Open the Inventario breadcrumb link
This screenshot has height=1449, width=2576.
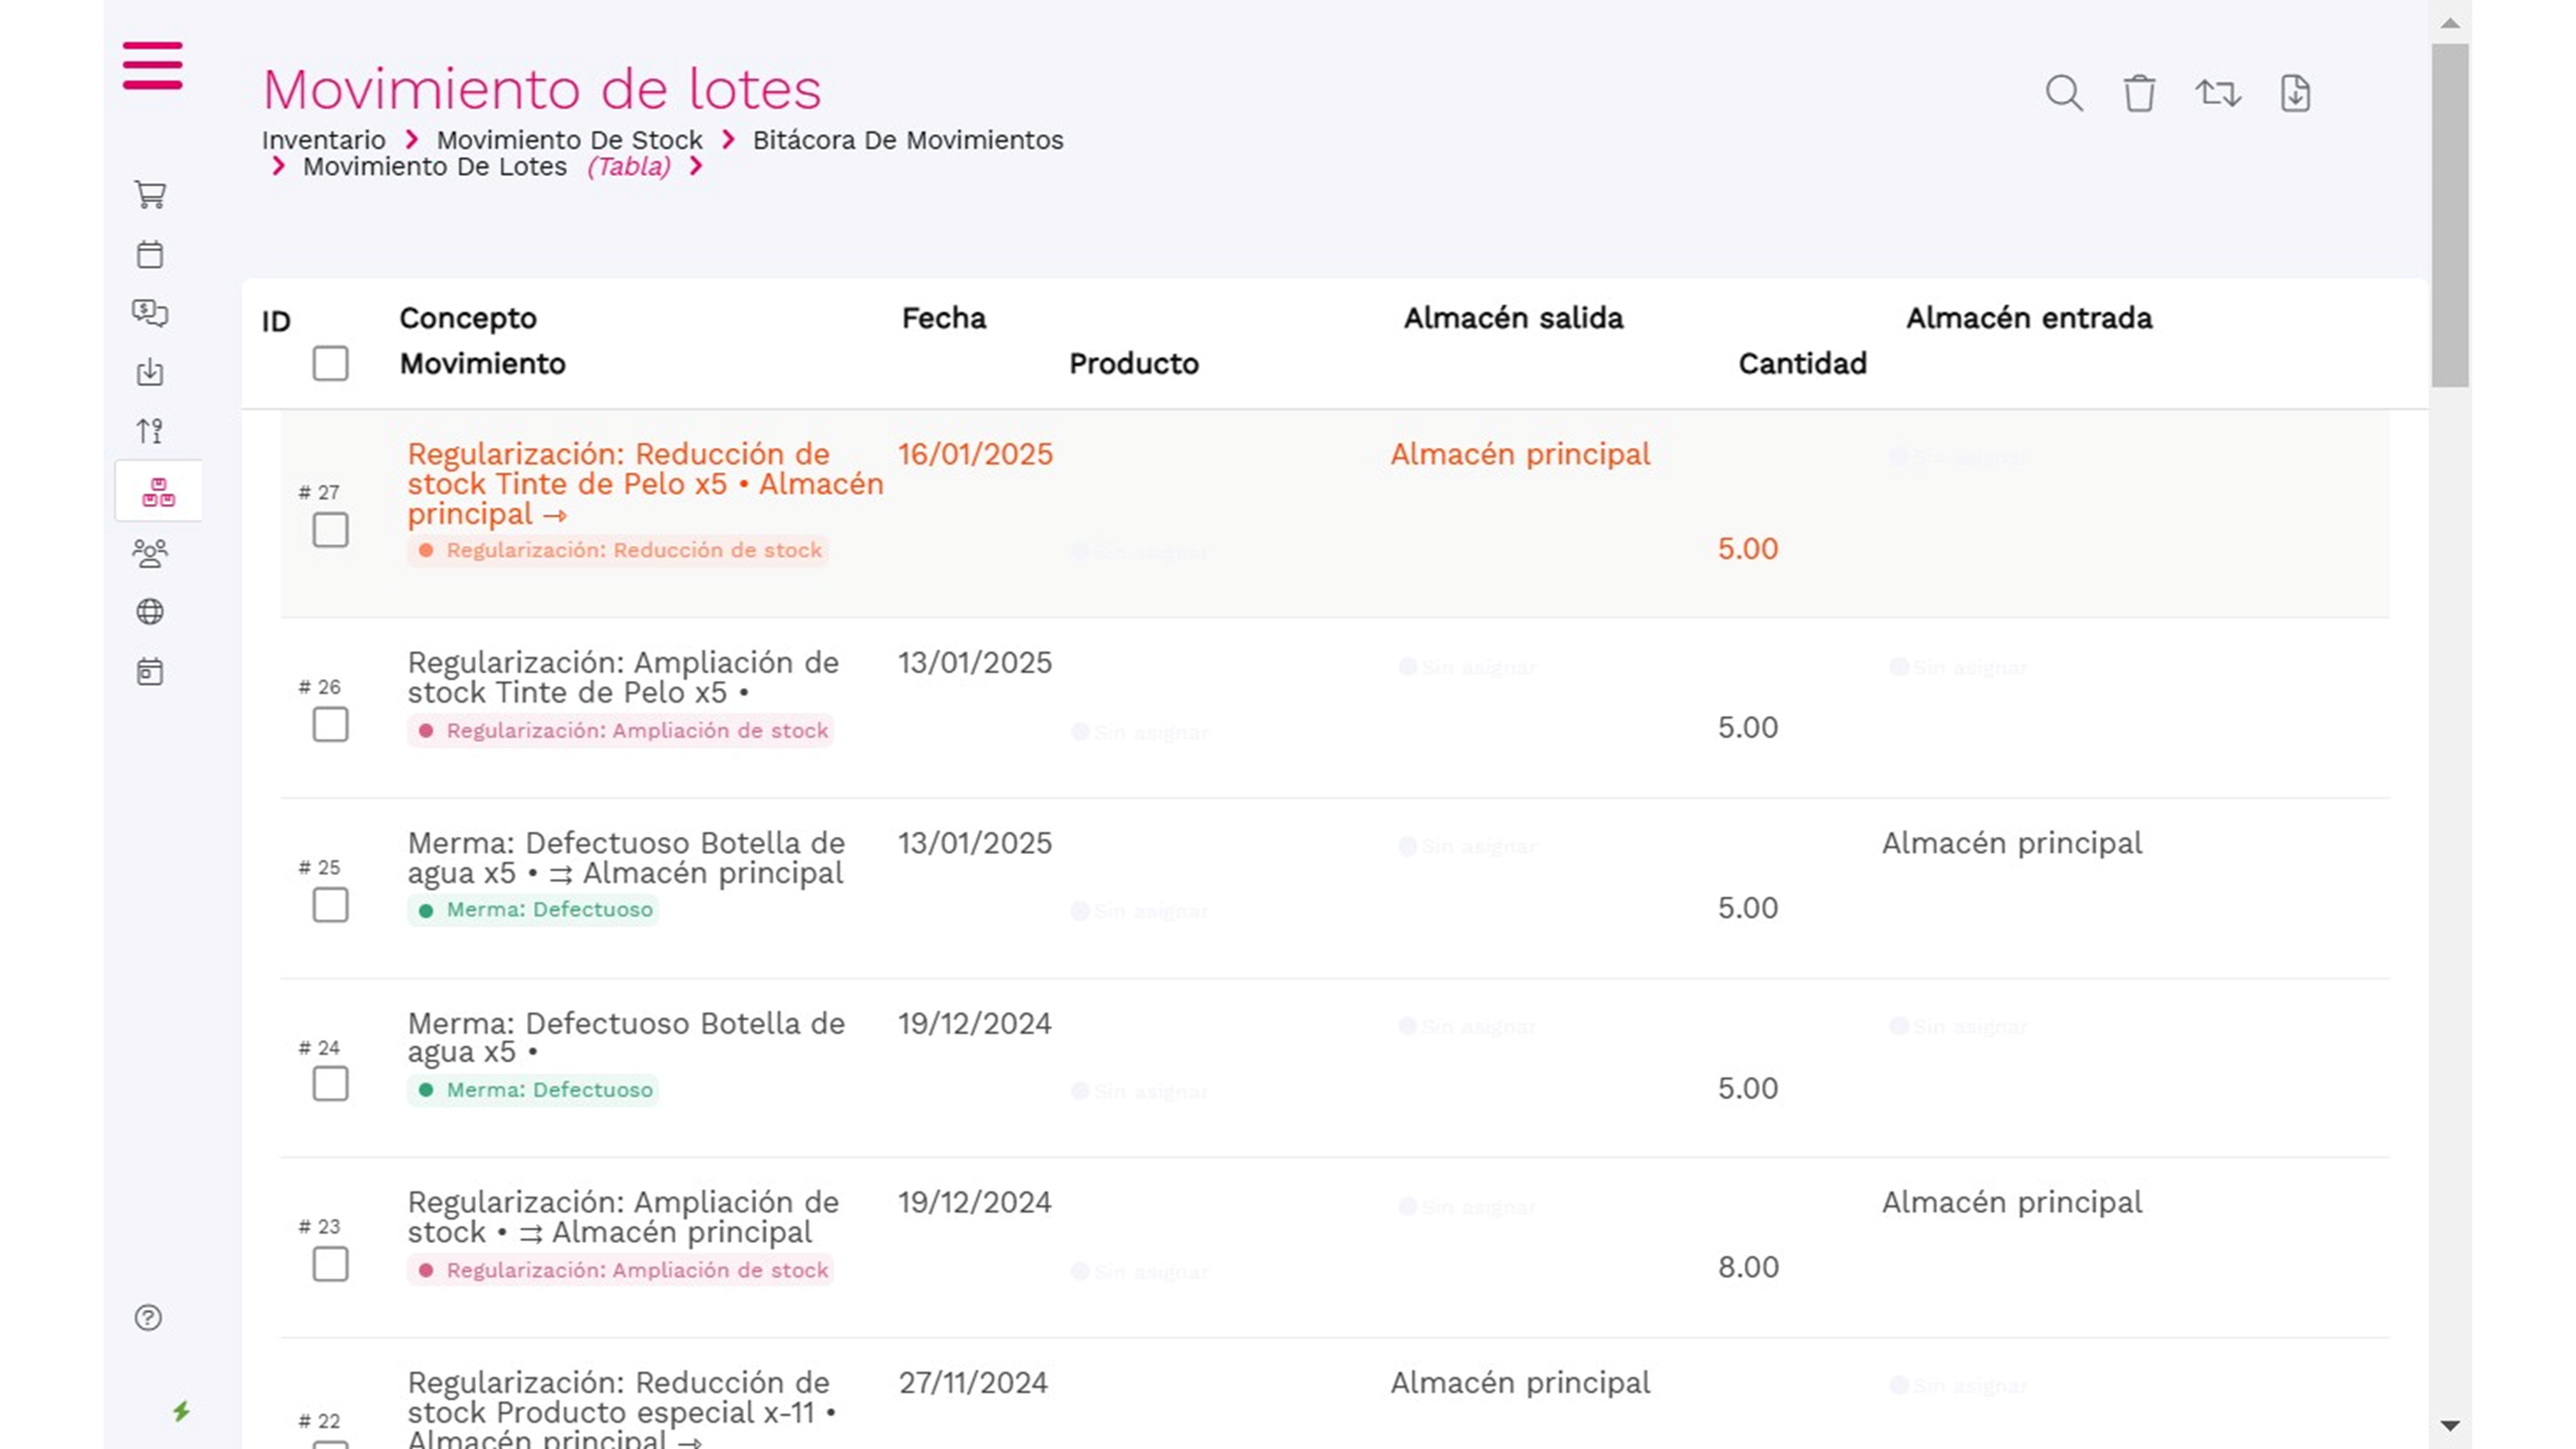[323, 140]
